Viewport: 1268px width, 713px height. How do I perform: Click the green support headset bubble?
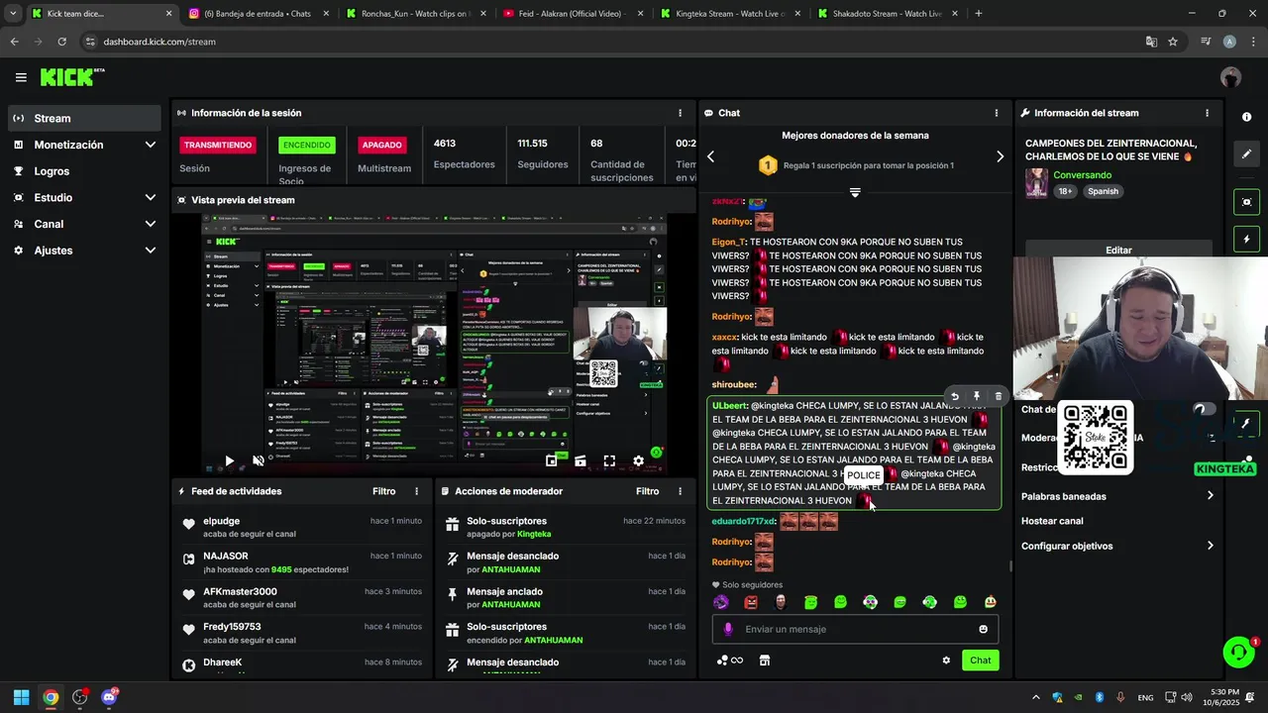click(1238, 652)
